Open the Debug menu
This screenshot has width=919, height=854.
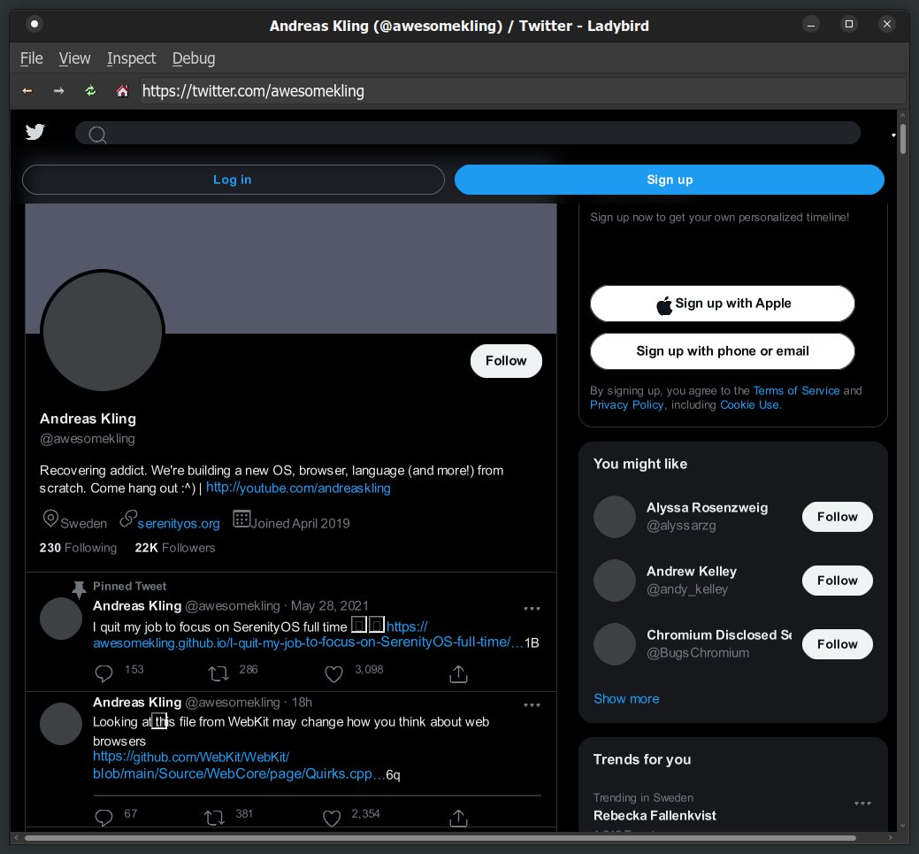tap(194, 58)
